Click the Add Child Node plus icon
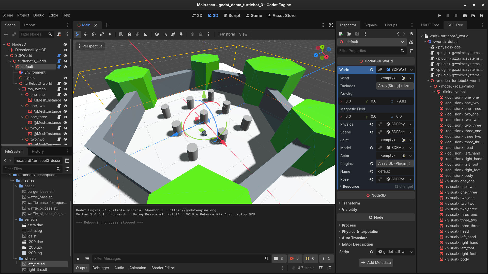 point(6,34)
